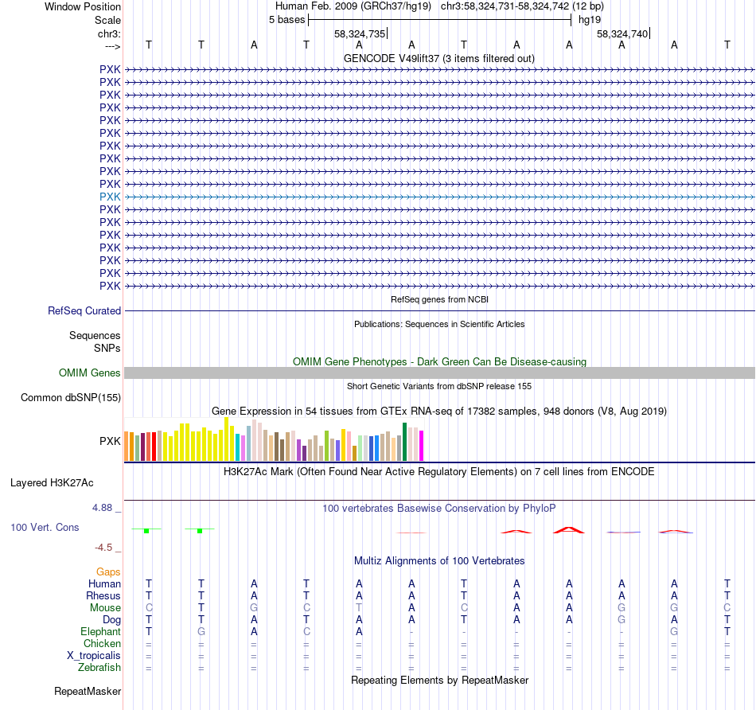Screen dimensions: 756x710
Task: Click the Human alignment row label
Action: 104,583
